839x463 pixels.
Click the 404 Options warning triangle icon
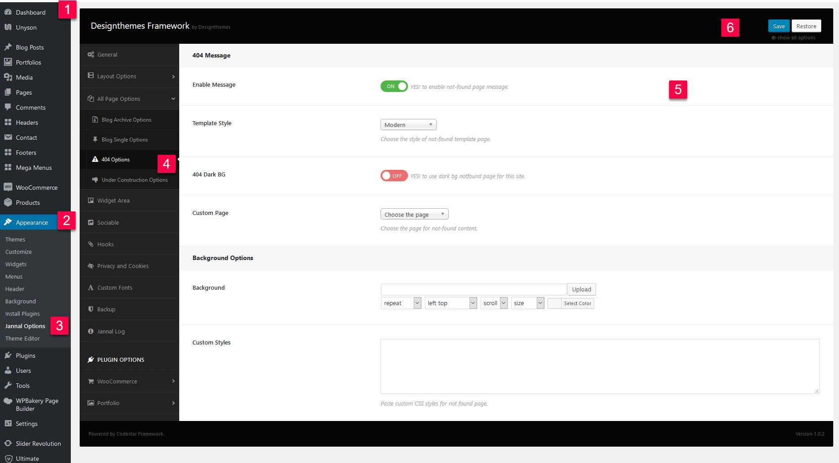(95, 159)
